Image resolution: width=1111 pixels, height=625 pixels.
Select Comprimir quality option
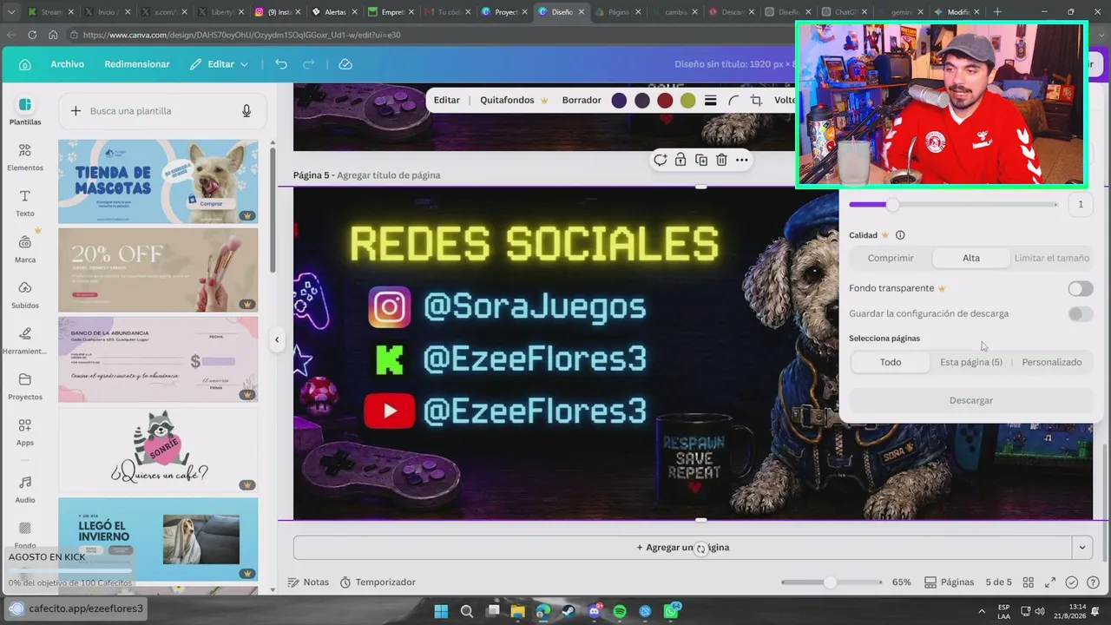tap(891, 258)
